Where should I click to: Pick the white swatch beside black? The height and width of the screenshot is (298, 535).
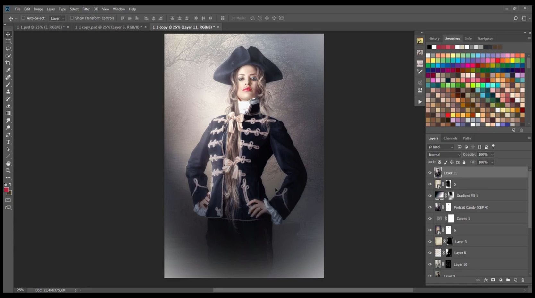click(434, 47)
